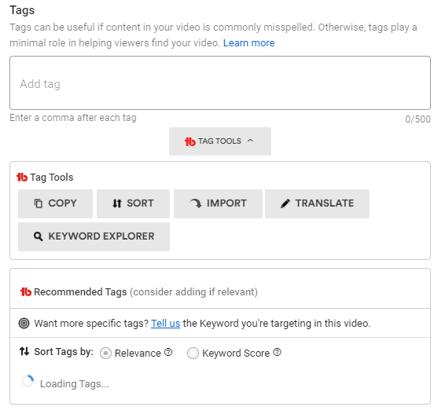Click the Tell us link
This screenshot has width=445, height=414.
pos(165,323)
